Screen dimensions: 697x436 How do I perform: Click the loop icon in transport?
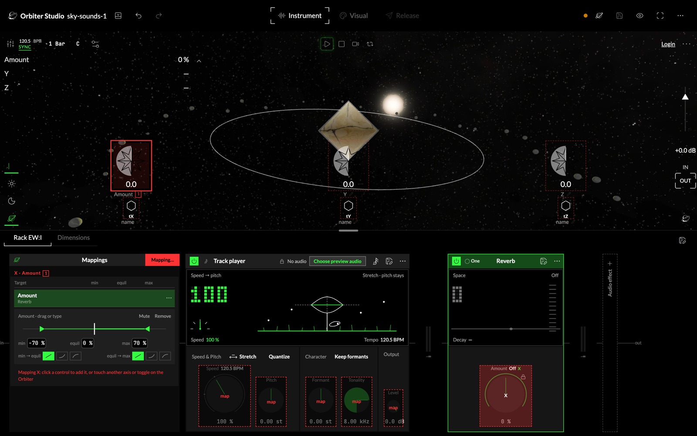point(370,44)
